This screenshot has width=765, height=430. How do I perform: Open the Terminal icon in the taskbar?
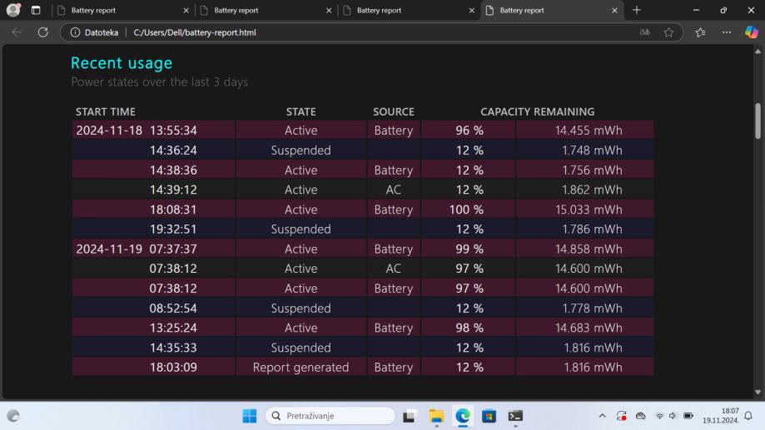pos(515,416)
